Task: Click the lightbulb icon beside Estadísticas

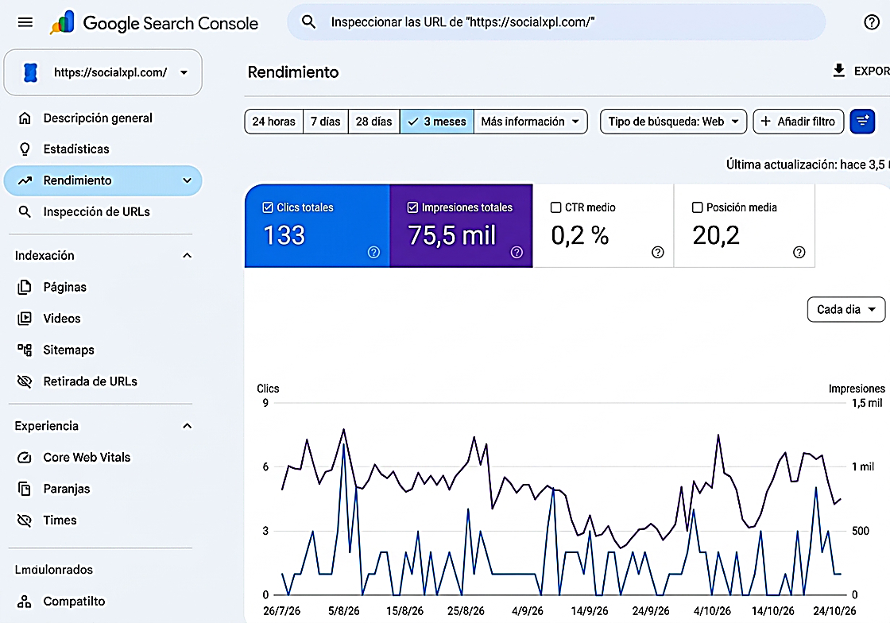Action: (x=25, y=149)
